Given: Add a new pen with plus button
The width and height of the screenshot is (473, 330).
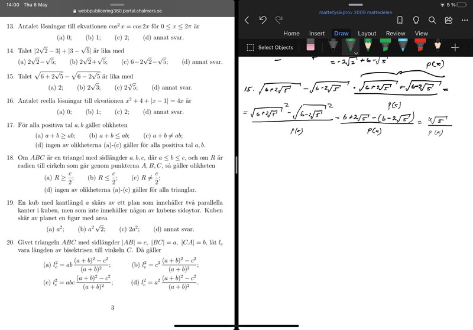Looking at the screenshot, I should tap(455, 47).
